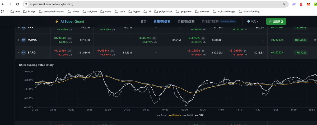Image resolution: width=317 pixels, height=125 pixels.
Task: Click BARD's -0.1006% funding rate
Action: click(x=236, y=51)
